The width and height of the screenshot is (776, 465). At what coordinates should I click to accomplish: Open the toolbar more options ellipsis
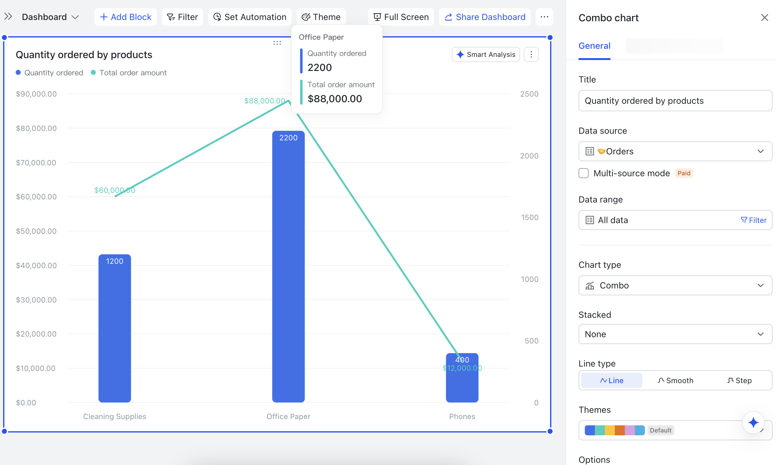pos(544,17)
